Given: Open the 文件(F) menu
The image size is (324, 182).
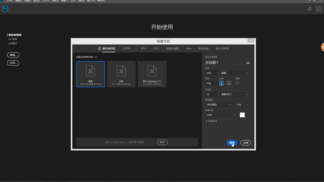Looking at the screenshot, I should pyautogui.click(x=10, y=1).
